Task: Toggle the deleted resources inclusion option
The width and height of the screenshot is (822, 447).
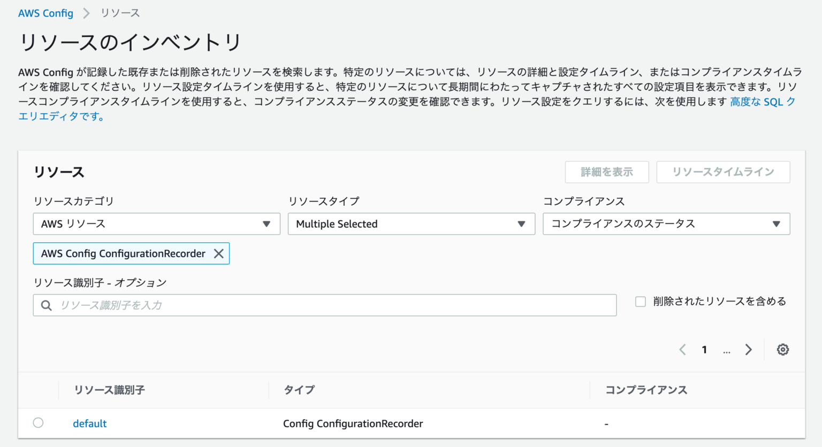Action: click(640, 302)
